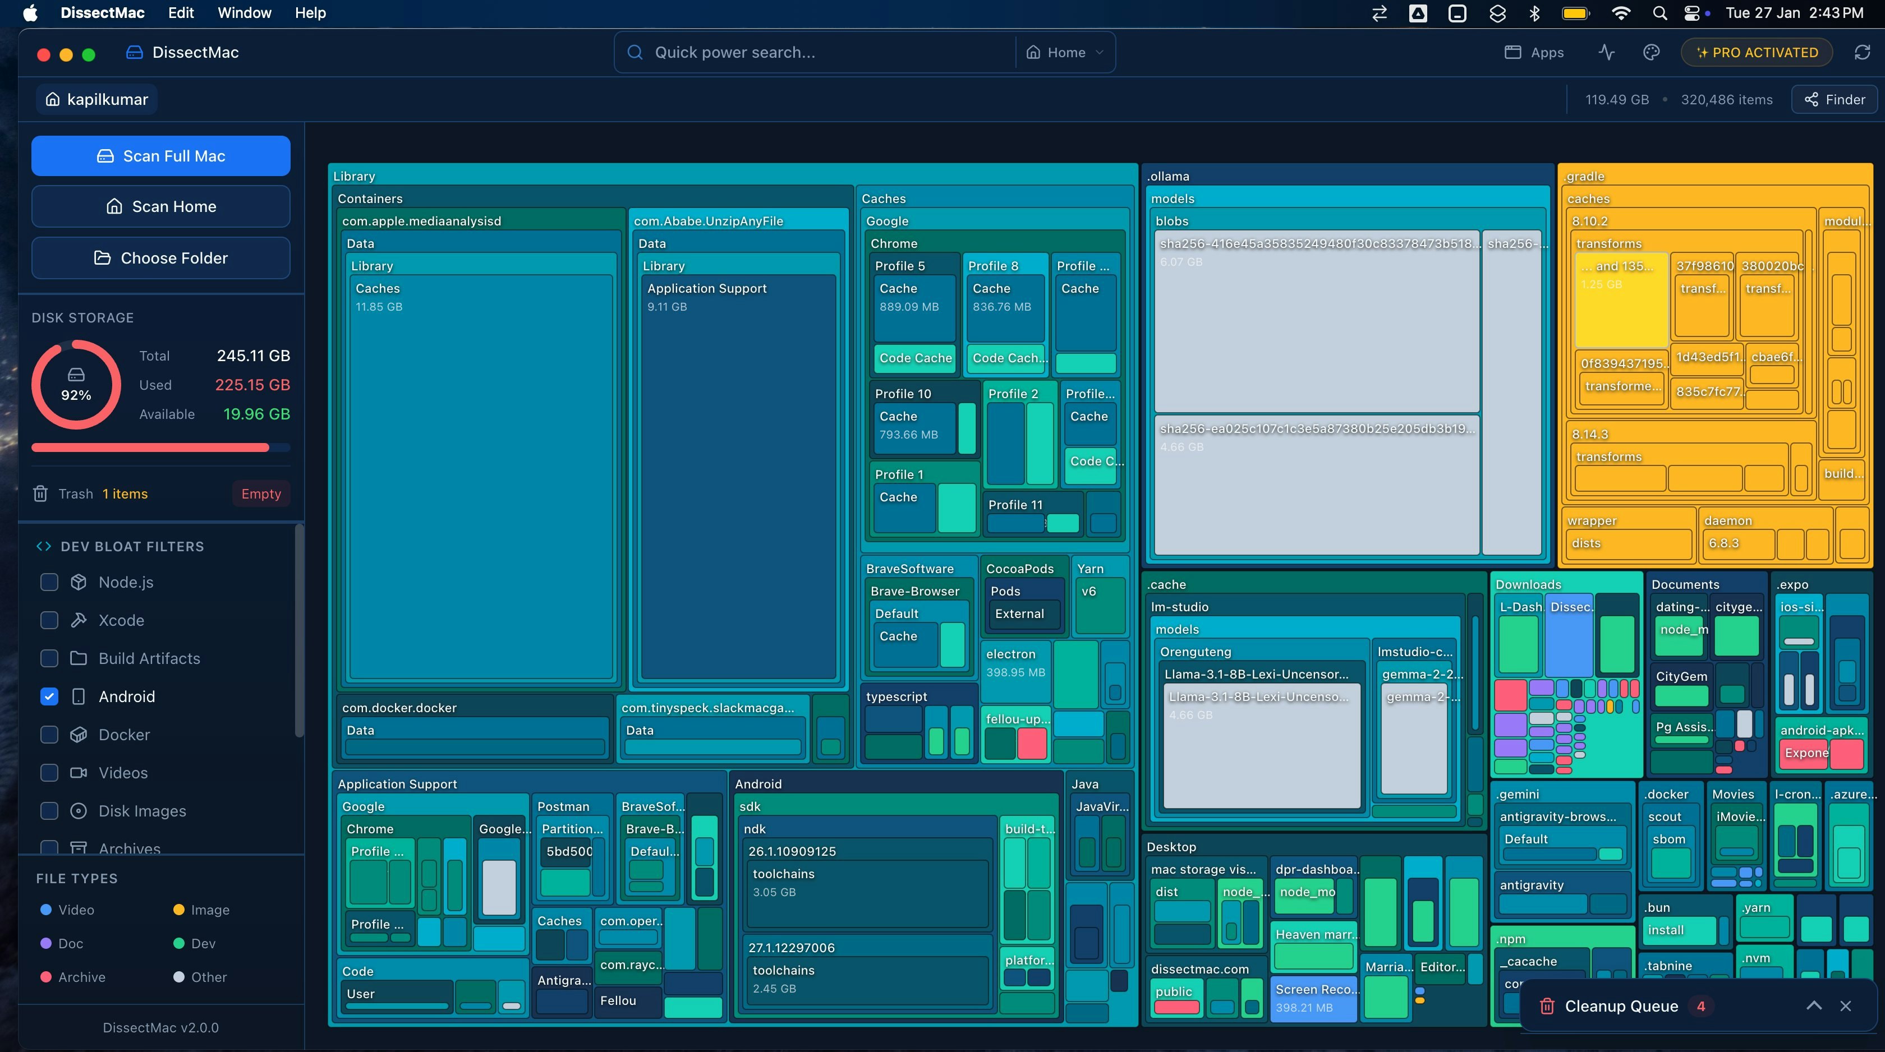Click the home icon beside kapilkumar
Image resolution: width=1885 pixels, height=1052 pixels.
point(53,99)
